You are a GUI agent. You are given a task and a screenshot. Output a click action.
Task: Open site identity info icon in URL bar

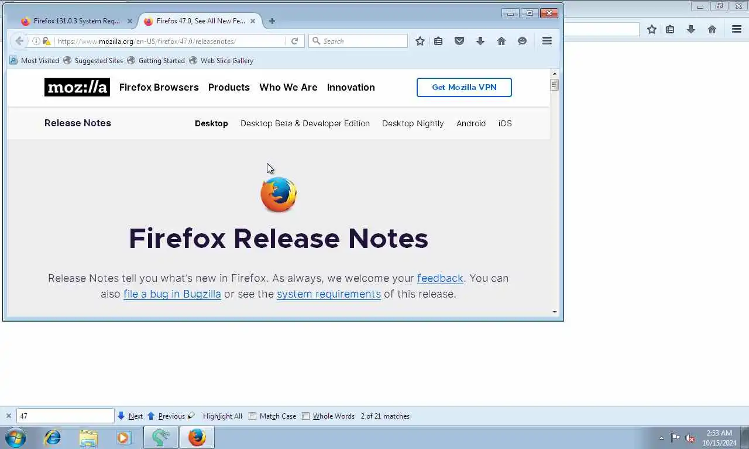(x=36, y=41)
